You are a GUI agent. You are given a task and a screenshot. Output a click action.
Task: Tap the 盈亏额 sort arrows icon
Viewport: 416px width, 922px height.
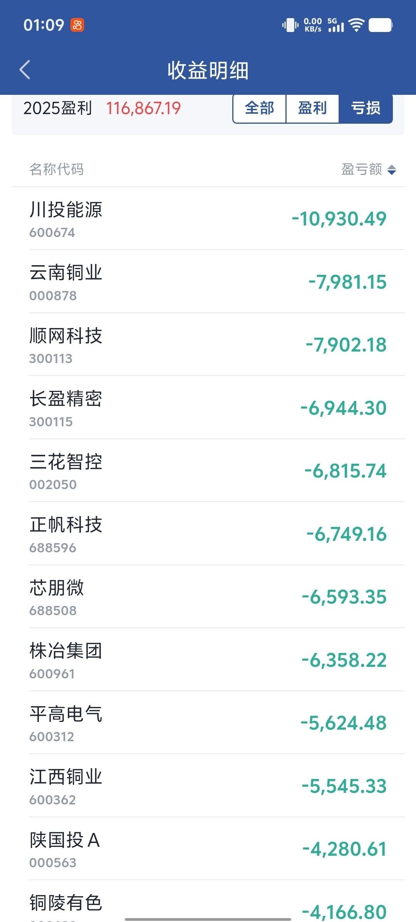pos(392,170)
